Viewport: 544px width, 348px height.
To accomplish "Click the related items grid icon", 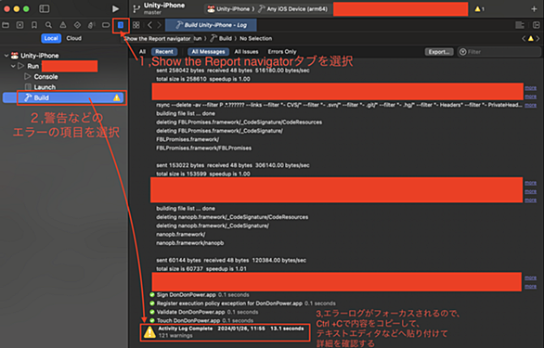I will tap(136, 25).
